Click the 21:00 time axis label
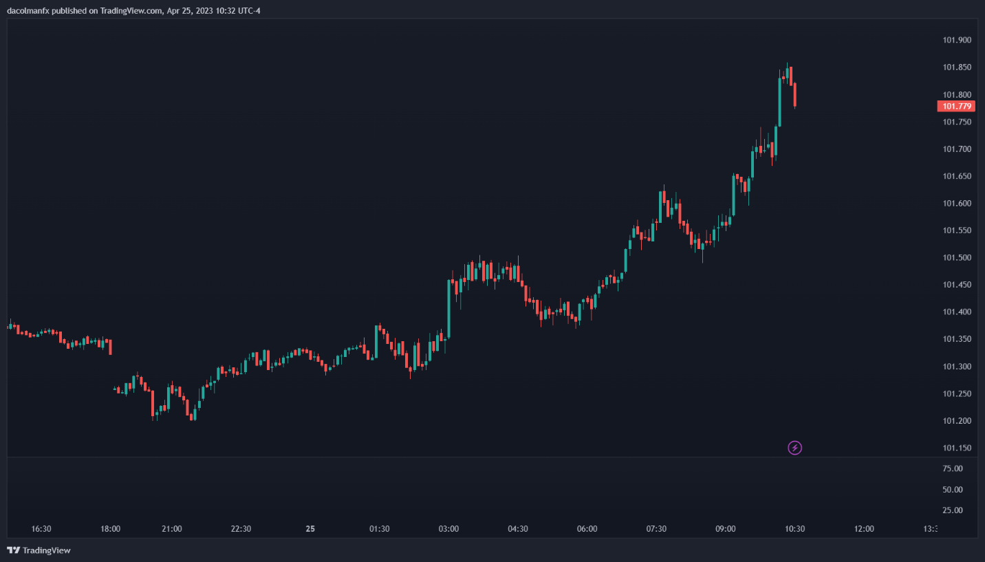The height and width of the screenshot is (562, 985). coord(172,529)
